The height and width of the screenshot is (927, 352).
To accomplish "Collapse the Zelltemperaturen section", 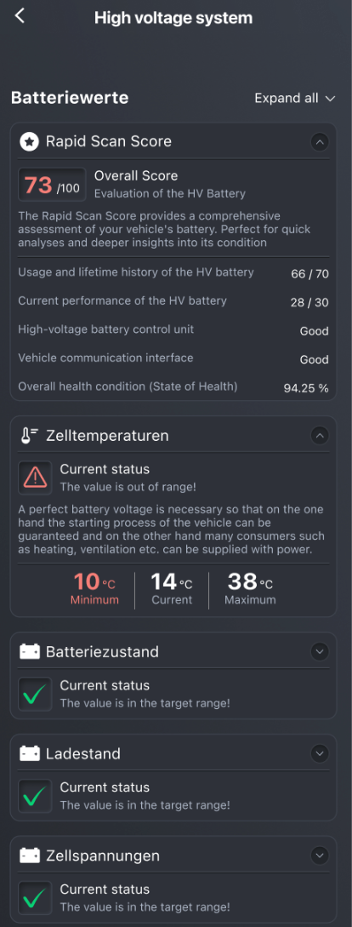I will coord(320,436).
